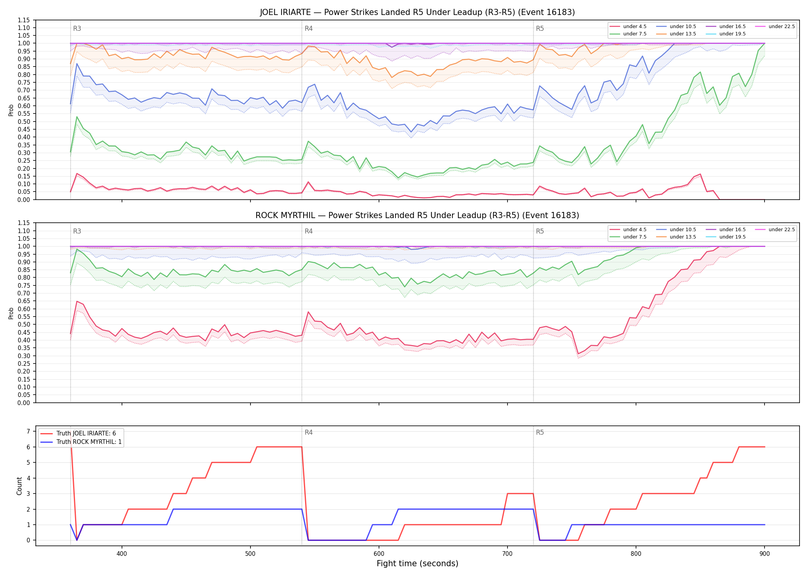Screen dimensions: 808x577
Task: Click the 1.00 tick on ROCK MYRTHIL chart's Prob axis
Action: pyautogui.click(x=23, y=247)
